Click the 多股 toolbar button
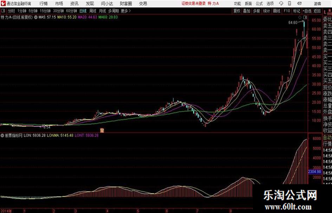Image resolution: width=332 pixels, height=213 pixels. tap(256, 11)
